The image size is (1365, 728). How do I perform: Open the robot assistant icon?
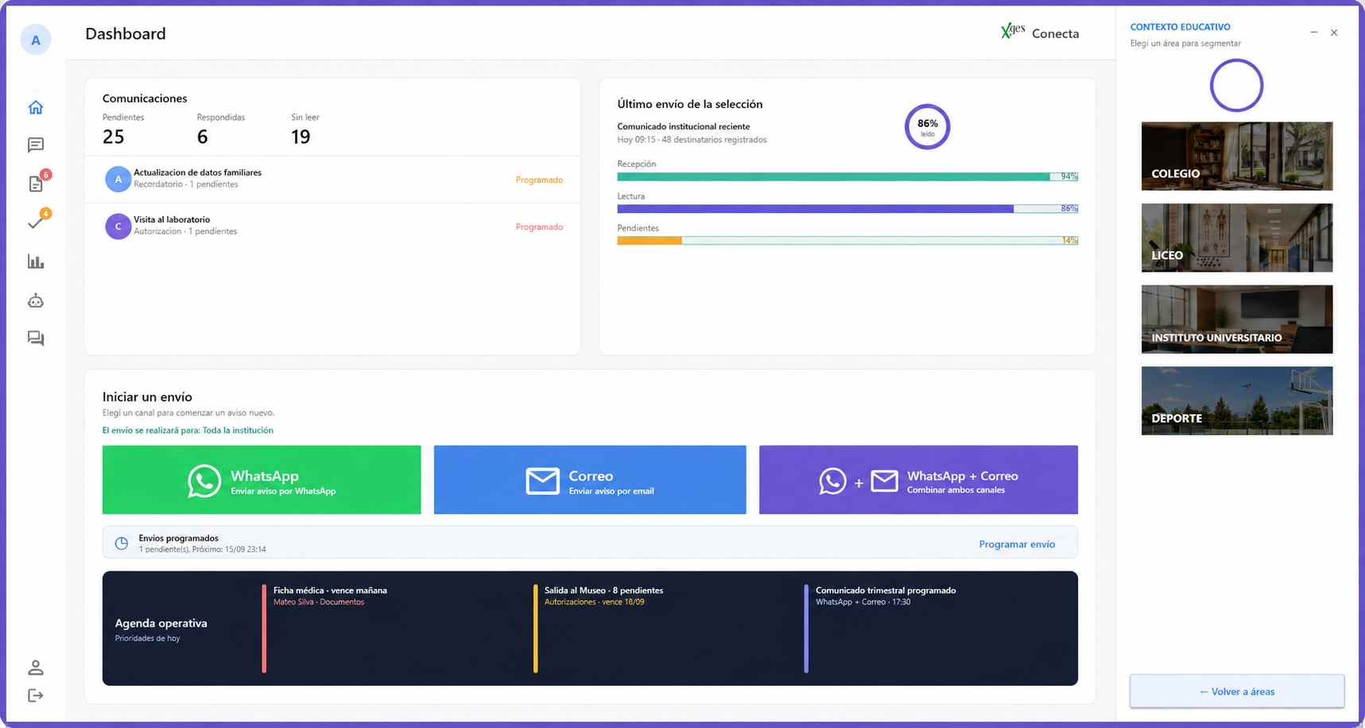click(36, 300)
